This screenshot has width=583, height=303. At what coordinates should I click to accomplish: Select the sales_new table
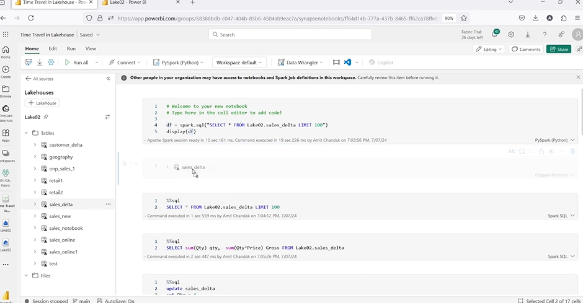(60, 216)
